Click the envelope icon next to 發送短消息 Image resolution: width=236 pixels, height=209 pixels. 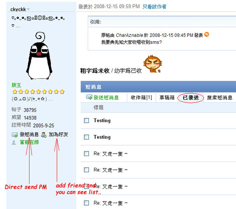pos(89,97)
